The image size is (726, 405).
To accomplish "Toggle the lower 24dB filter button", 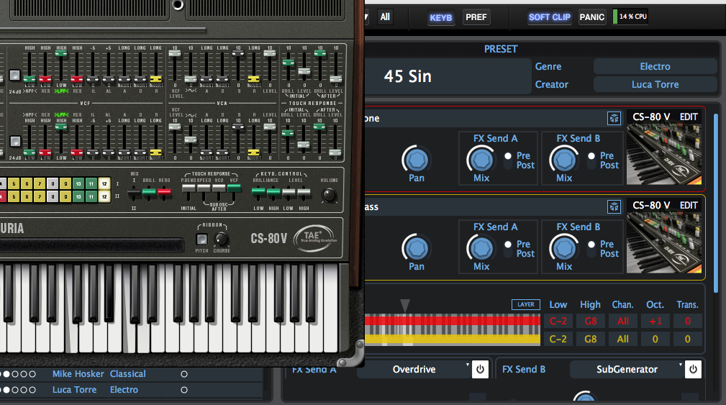I will (15, 141).
